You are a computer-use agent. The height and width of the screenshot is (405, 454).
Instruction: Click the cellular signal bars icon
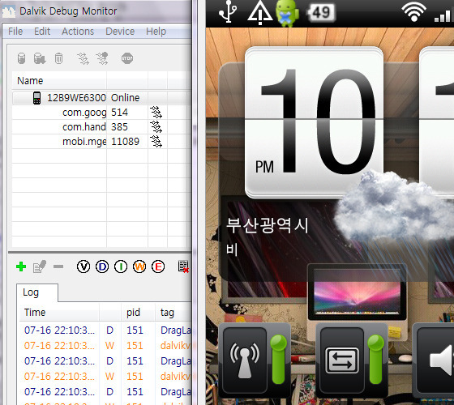coord(443,15)
